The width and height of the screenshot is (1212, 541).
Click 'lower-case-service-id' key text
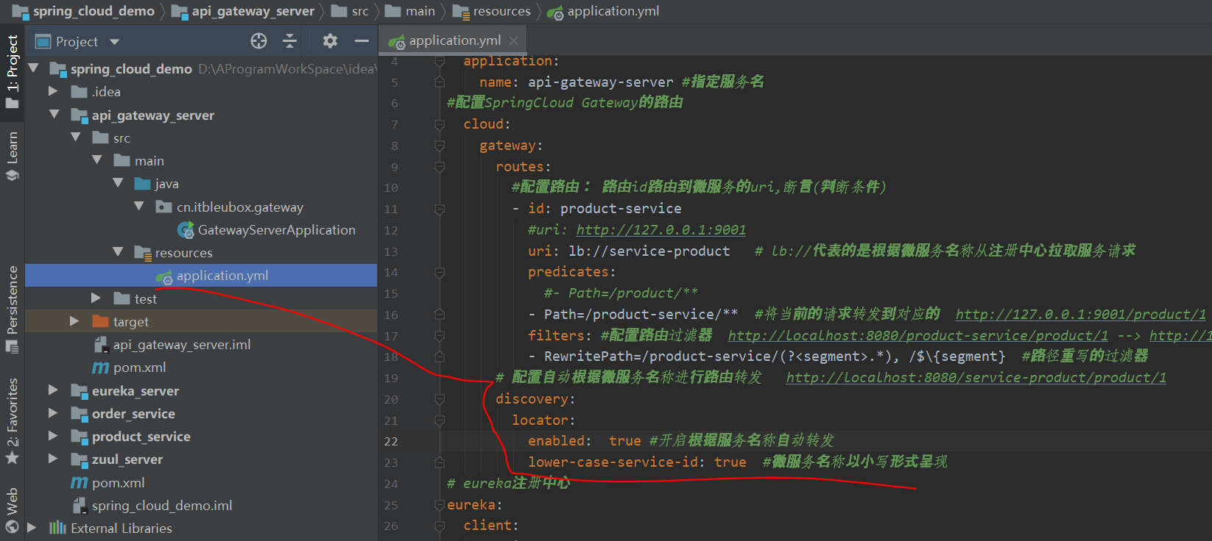point(612,462)
